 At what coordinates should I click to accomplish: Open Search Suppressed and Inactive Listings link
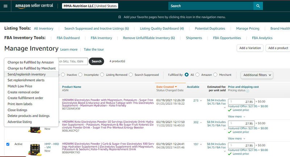click(96, 29)
